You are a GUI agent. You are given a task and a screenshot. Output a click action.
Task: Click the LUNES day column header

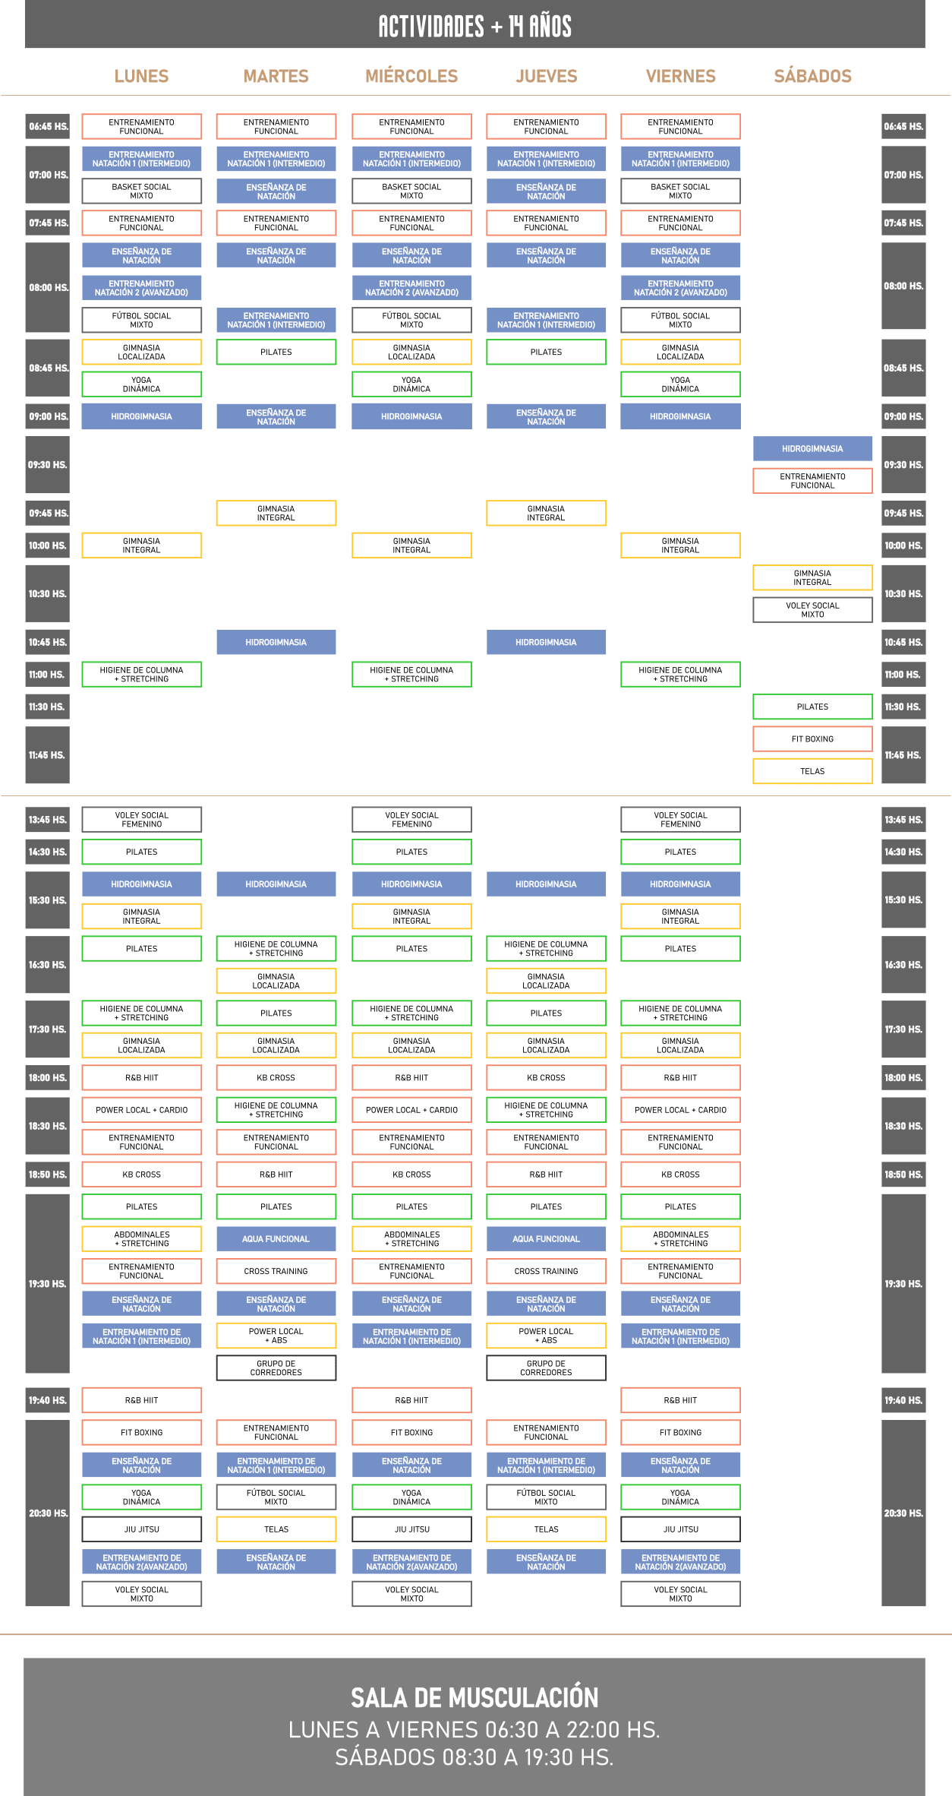click(x=141, y=76)
